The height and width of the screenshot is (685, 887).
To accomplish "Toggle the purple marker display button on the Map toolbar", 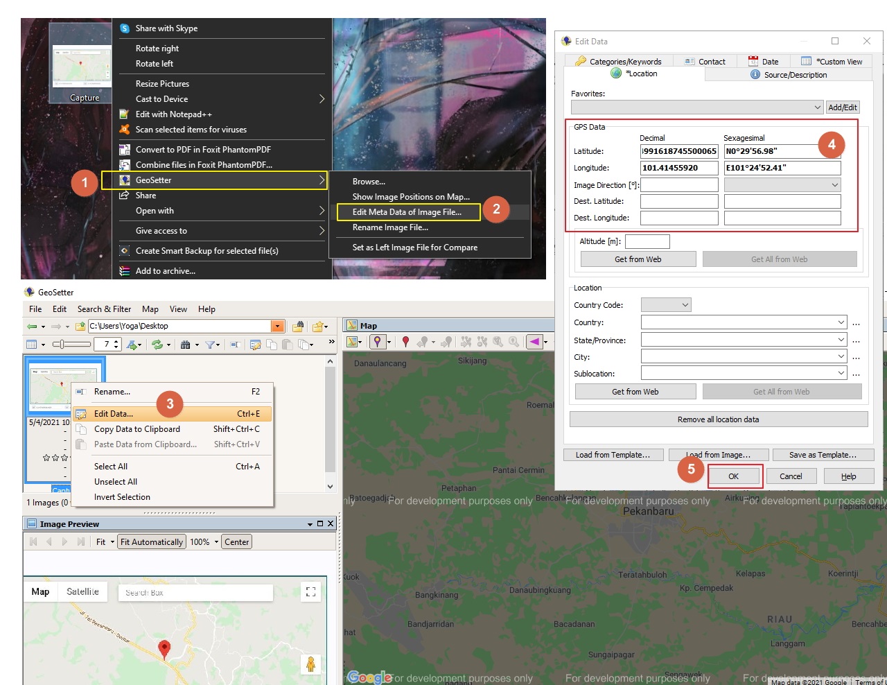I will pos(378,340).
